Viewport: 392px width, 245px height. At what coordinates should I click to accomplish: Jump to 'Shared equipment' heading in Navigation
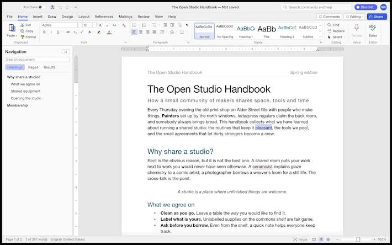pyautogui.click(x=25, y=91)
